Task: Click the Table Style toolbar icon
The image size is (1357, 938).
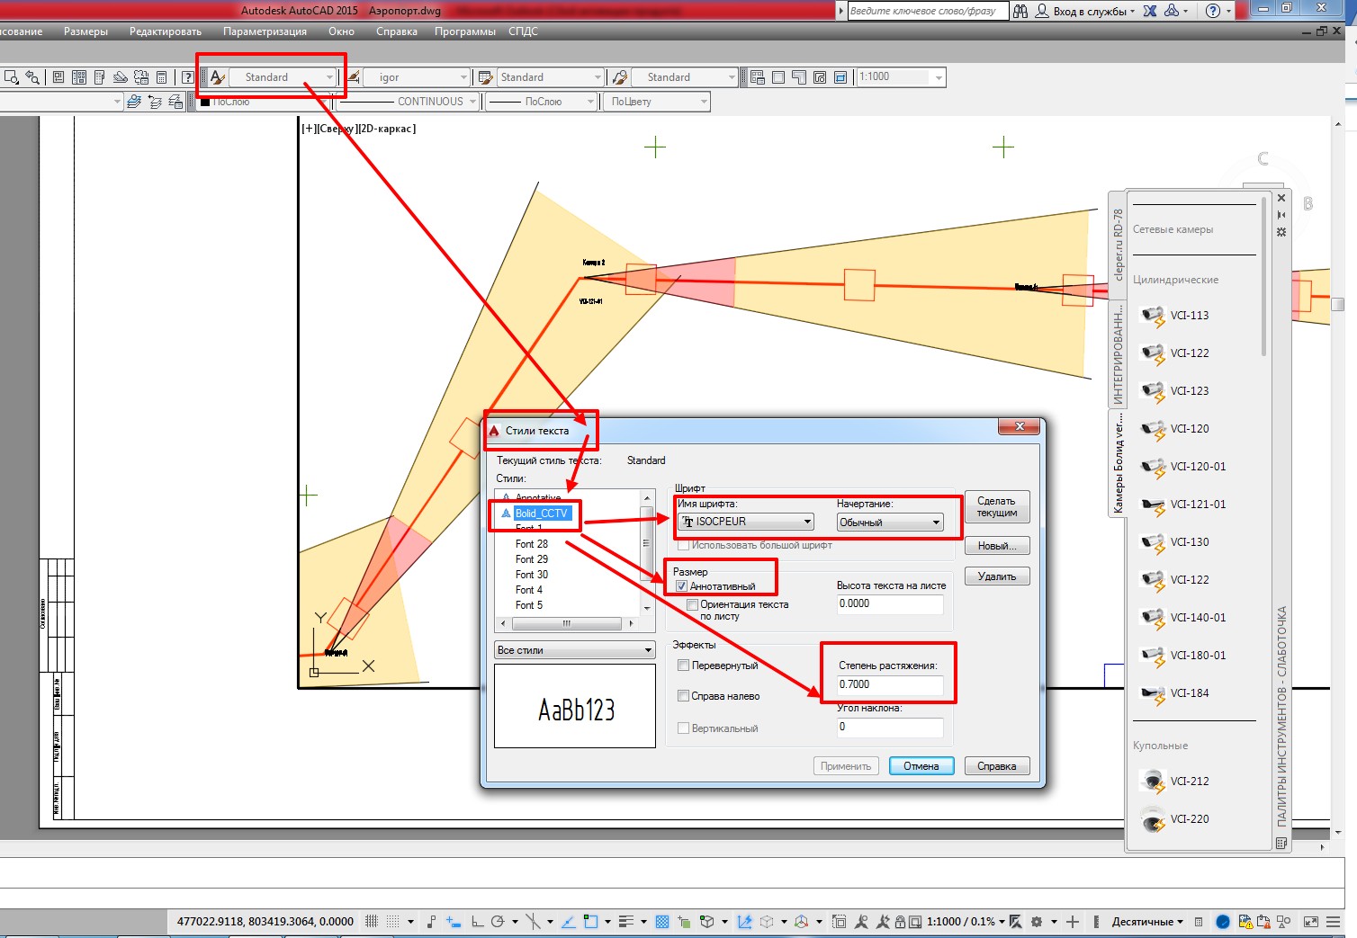Action: 486,77
